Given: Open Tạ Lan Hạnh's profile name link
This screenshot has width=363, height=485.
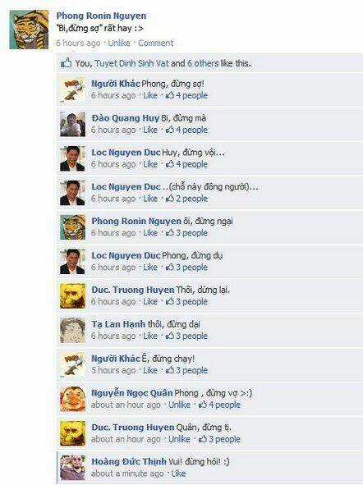Looking at the screenshot, I should pos(118,324).
